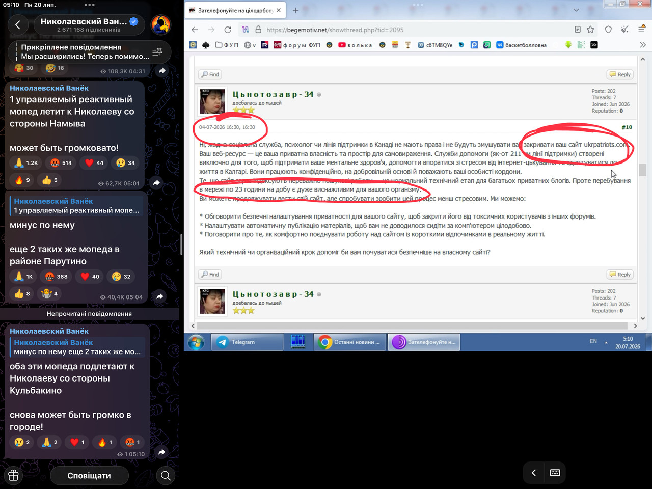The height and width of the screenshot is (489, 652).
Task: Show hidden system tray icons arrow
Action: click(x=606, y=342)
